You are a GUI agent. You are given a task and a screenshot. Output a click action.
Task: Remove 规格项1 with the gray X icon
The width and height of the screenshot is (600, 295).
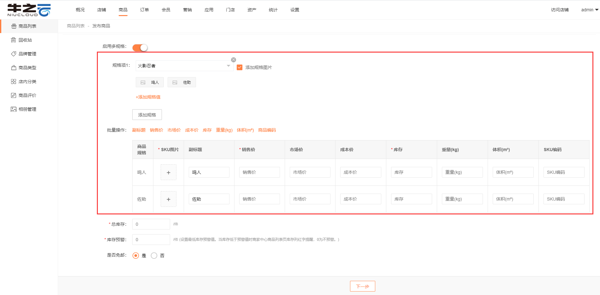point(234,60)
